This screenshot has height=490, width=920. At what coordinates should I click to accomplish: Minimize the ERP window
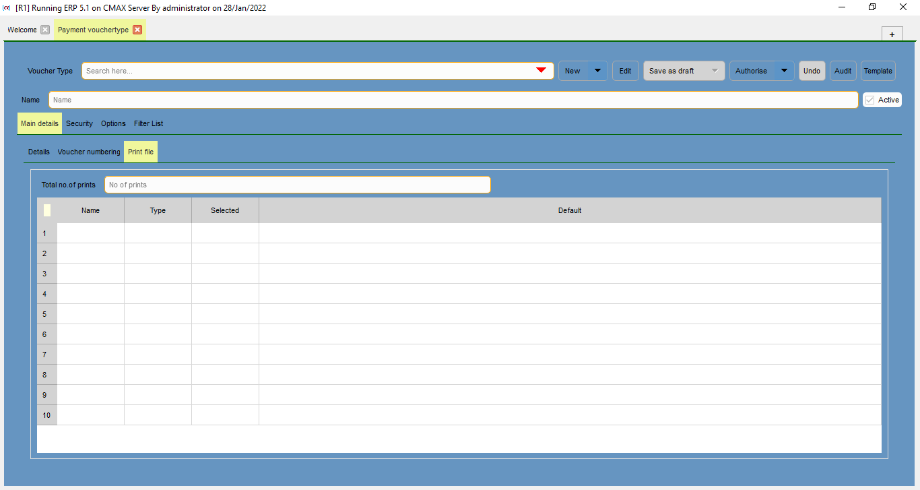(842, 7)
